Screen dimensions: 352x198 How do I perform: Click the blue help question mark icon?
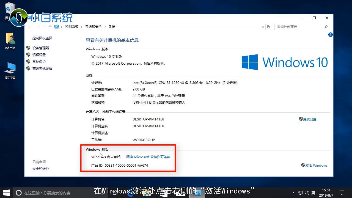pos(331,35)
